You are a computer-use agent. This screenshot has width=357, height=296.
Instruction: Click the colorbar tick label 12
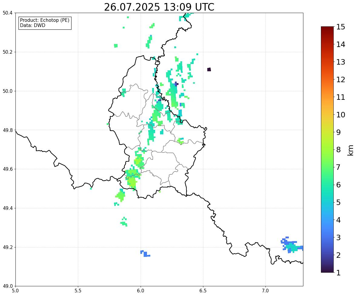(x=341, y=79)
